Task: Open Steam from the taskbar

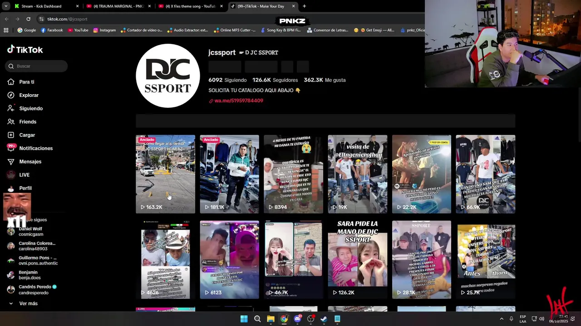Action: tap(324, 319)
